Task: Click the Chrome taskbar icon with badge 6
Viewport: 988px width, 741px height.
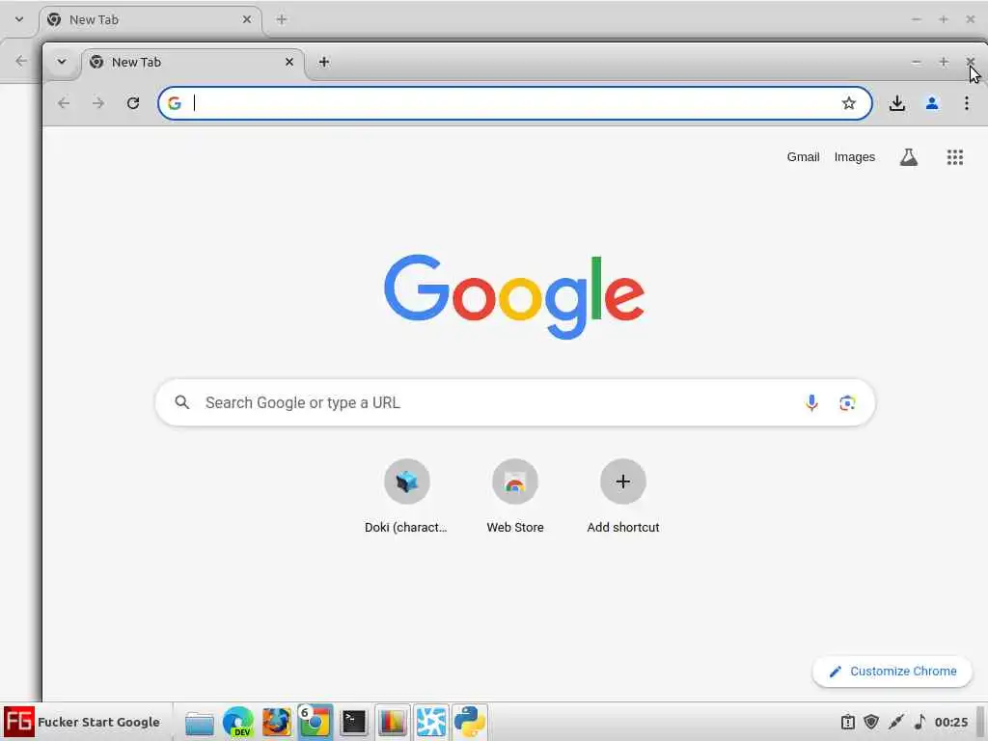Action: 316,722
